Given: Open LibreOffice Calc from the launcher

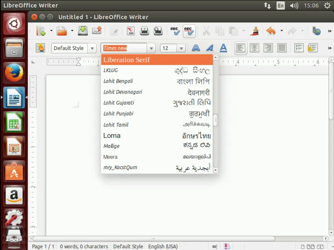Looking at the screenshot, I should tap(14, 122).
